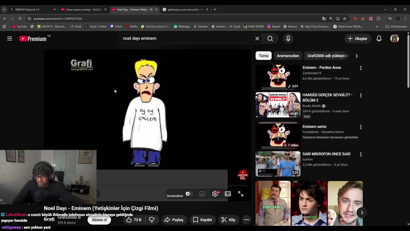Screen dimensions: 410x231
Task: Go to YouTube Premium home logo
Action: point(33,39)
